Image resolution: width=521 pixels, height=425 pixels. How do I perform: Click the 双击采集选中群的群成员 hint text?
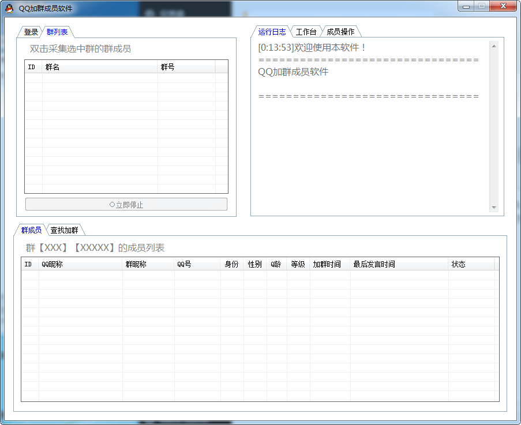pyautogui.click(x=80, y=49)
